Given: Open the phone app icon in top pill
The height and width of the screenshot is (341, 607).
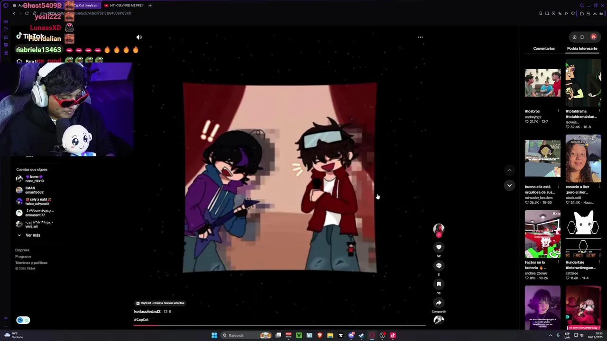Looking at the screenshot, I should [582, 37].
